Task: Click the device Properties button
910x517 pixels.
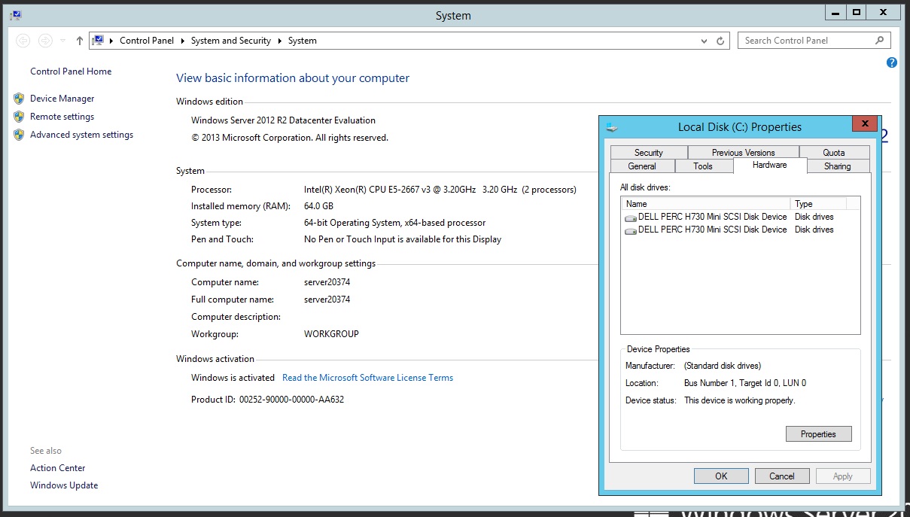Action: click(818, 434)
